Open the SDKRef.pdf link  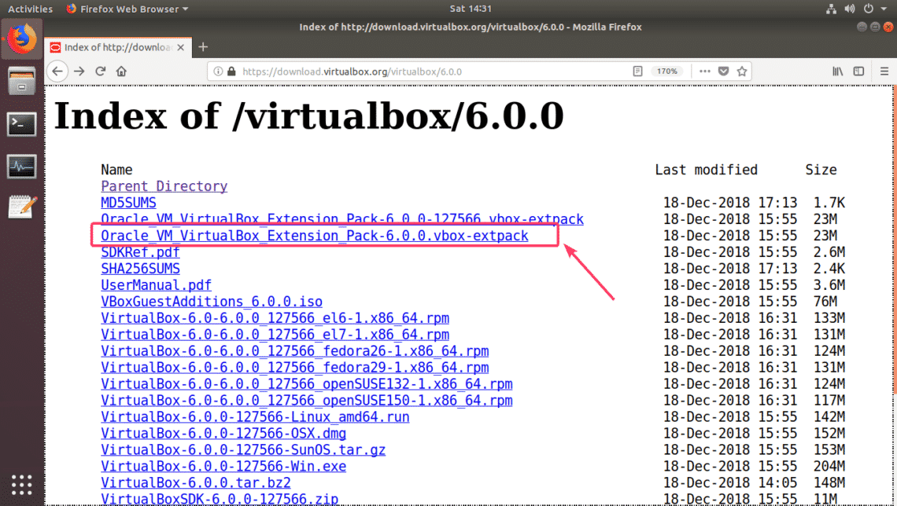pos(140,252)
